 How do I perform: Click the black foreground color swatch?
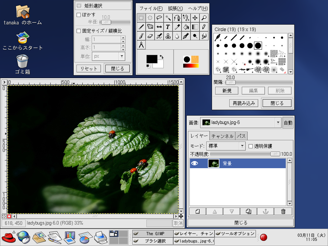[x=152, y=59]
